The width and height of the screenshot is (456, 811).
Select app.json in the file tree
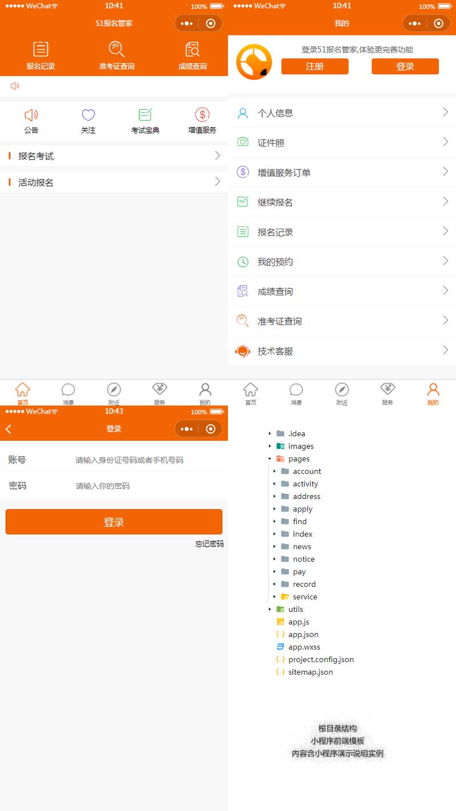click(x=303, y=634)
